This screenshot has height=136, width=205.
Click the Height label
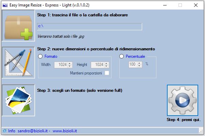click(x=82, y=65)
